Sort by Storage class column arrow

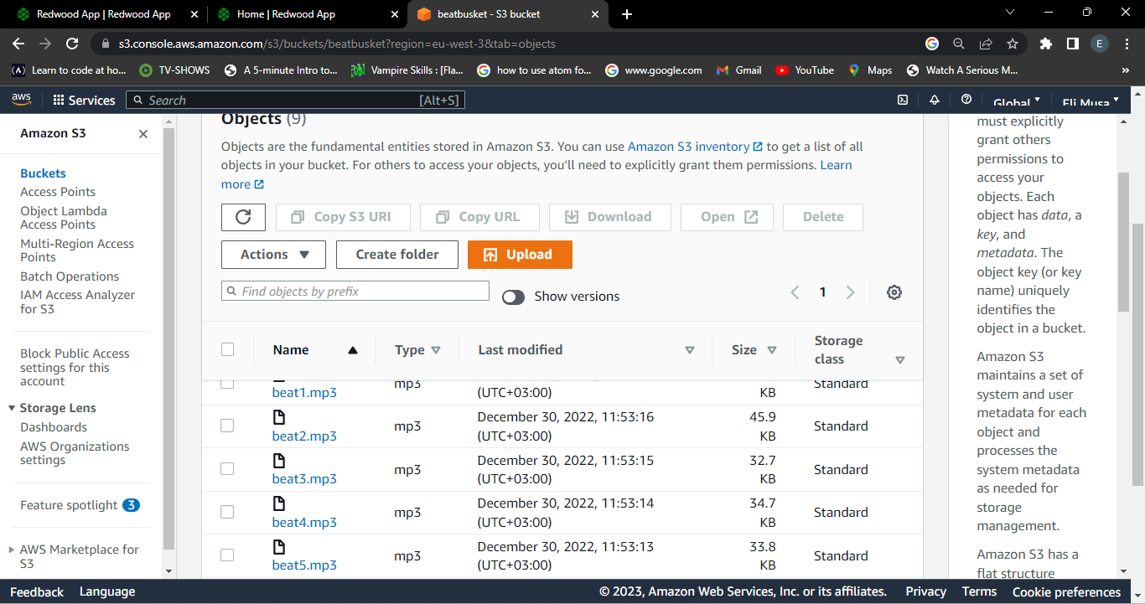(900, 360)
